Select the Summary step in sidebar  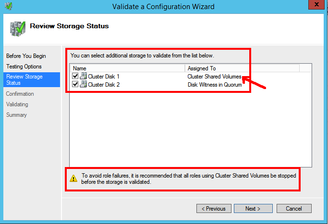click(x=16, y=115)
